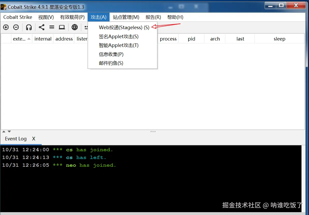The width and height of the screenshot is (309, 215).
Task: Click the minus-circle disconnect icon in toolbar
Action: tap(16, 27)
